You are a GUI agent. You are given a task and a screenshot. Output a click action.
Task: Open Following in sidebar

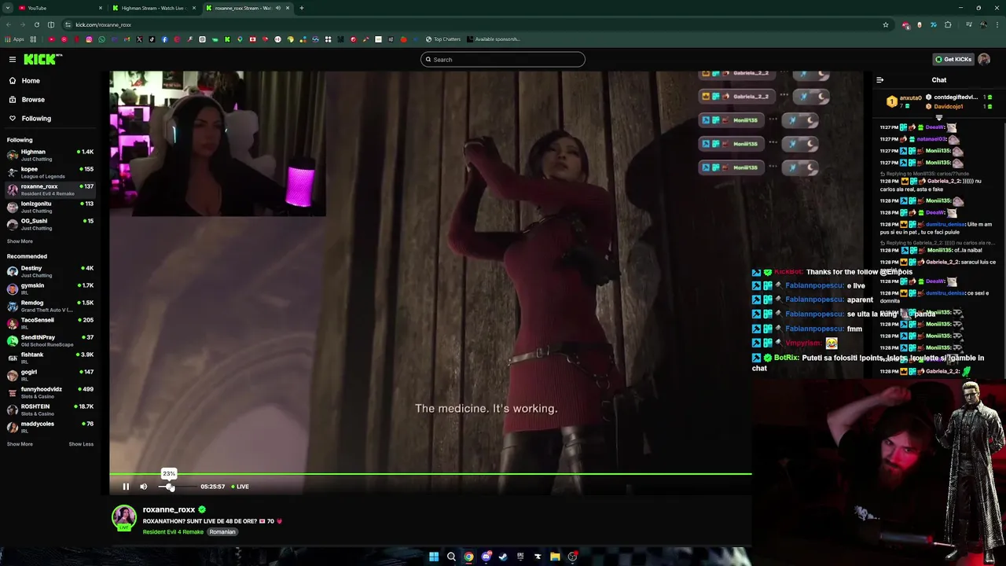[36, 118]
